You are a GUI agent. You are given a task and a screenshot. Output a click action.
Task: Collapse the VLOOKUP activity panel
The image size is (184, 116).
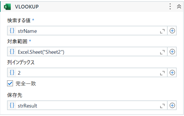pos(179,7)
